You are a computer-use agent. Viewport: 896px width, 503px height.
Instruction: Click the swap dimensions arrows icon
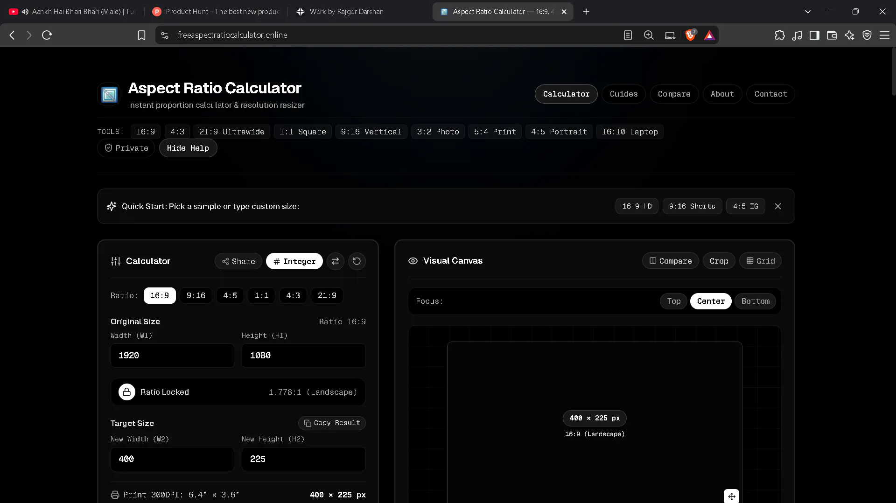pos(335,261)
